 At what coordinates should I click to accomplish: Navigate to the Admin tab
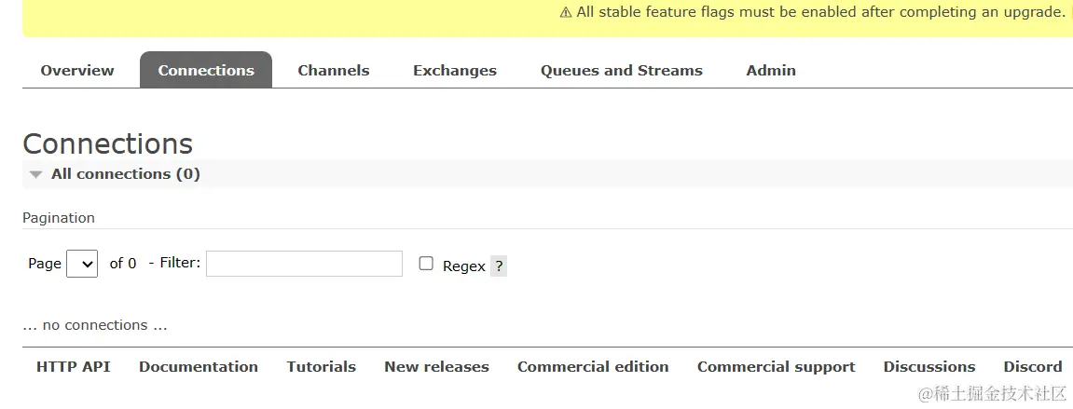point(771,71)
